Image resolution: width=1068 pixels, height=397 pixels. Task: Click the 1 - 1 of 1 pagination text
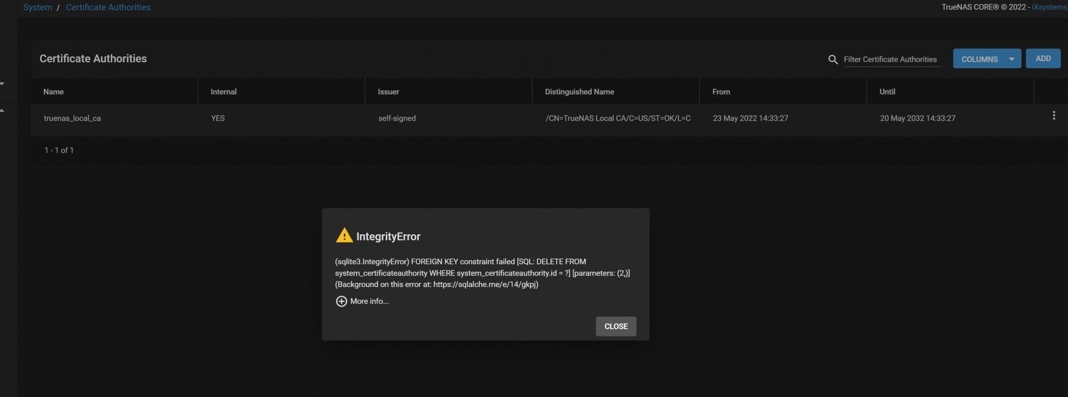59,150
